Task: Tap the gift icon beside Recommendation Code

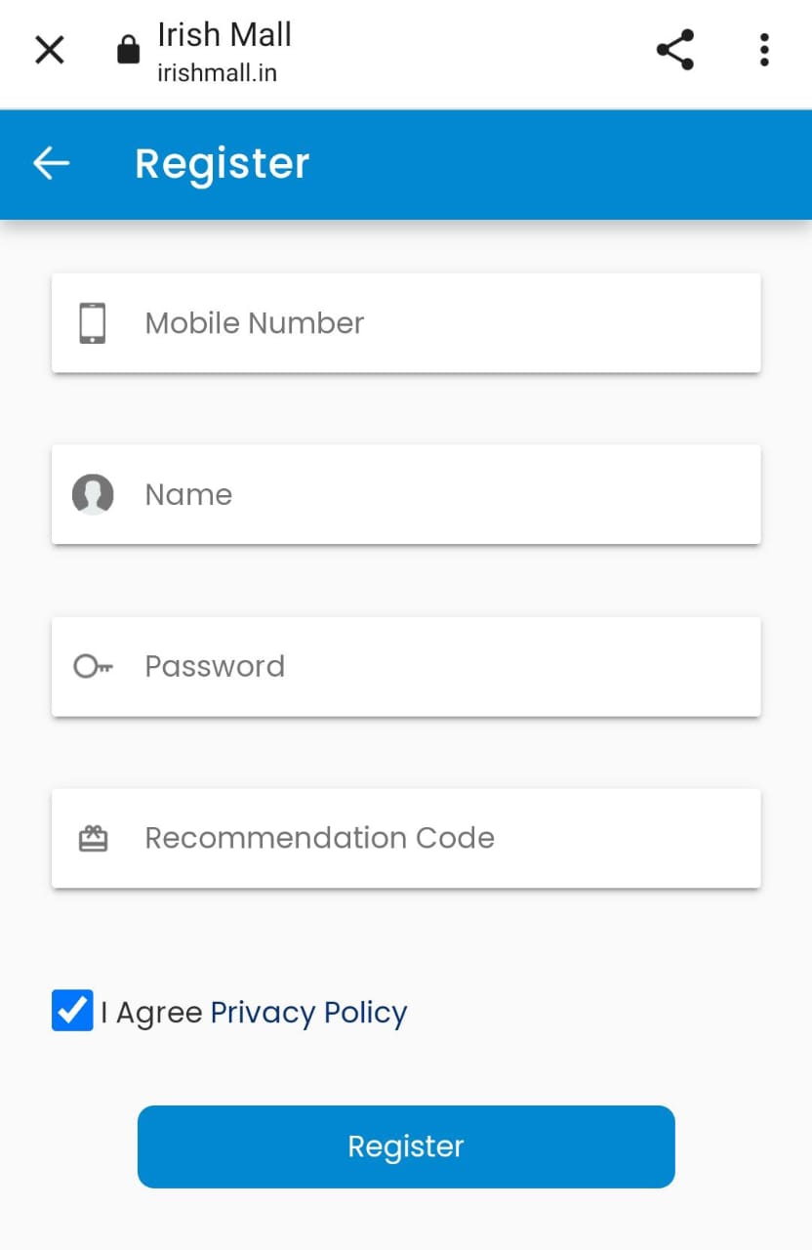Action: click(93, 838)
